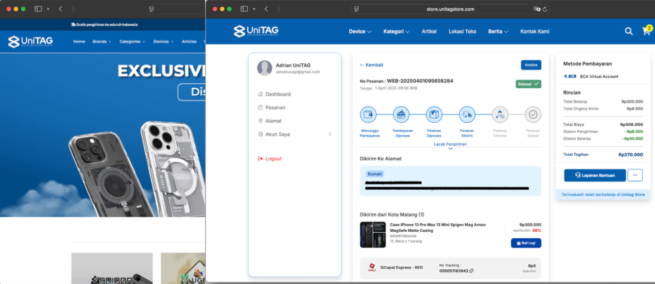
Task: Click Adrian UniTAG profile avatar
Action: coord(265,68)
